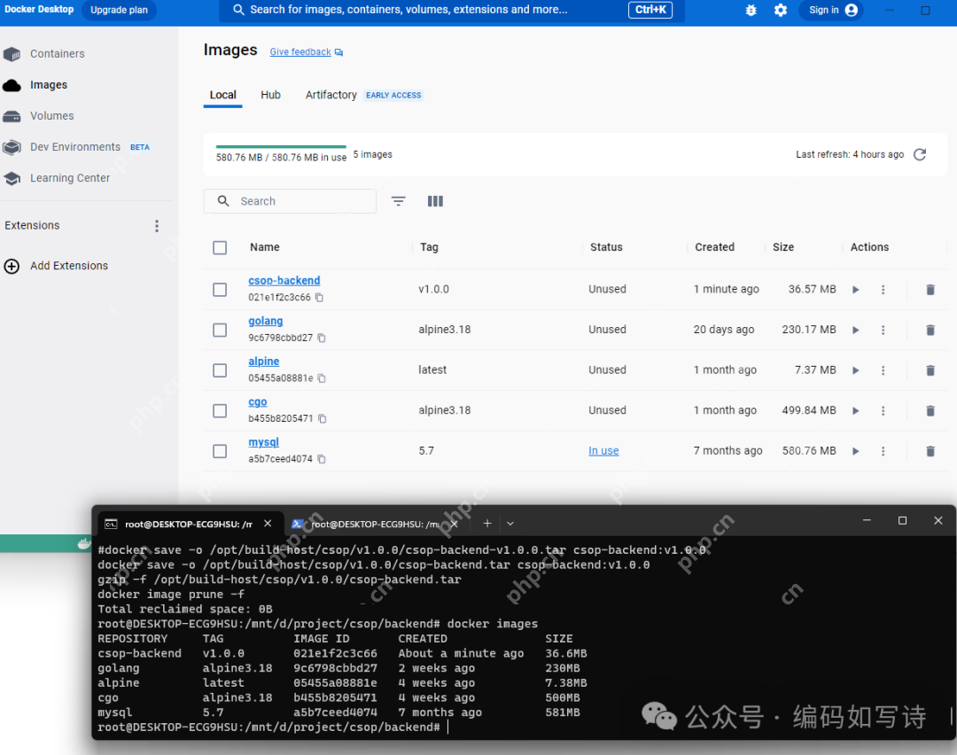Screen dimensions: 957x755
Task: Run the golang image
Action: [856, 331]
